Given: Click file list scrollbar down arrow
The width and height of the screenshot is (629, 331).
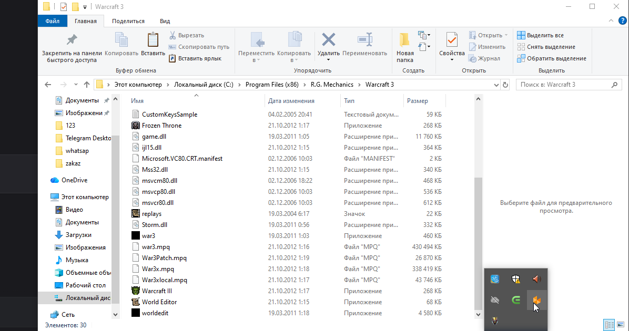Looking at the screenshot, I should click(478, 315).
